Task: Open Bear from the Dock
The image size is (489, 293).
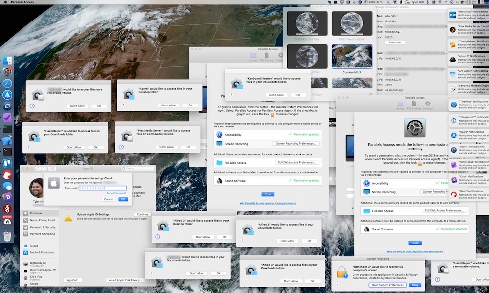Action: pyautogui.click(x=7, y=175)
